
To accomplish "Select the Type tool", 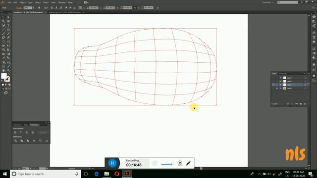I will click(x=8, y=26).
